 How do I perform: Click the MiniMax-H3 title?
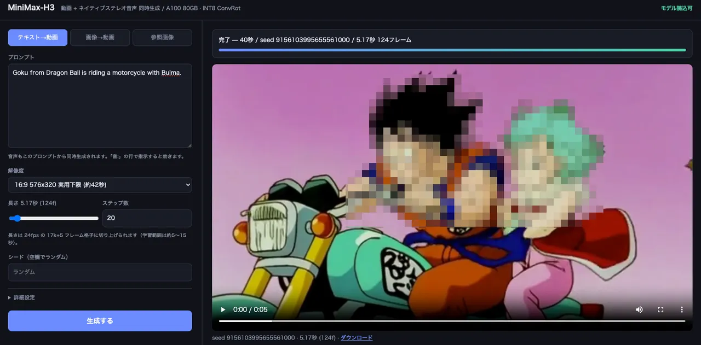click(31, 8)
